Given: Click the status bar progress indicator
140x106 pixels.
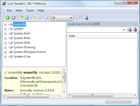Looking at the screenshot, I should (x=118, y=101).
